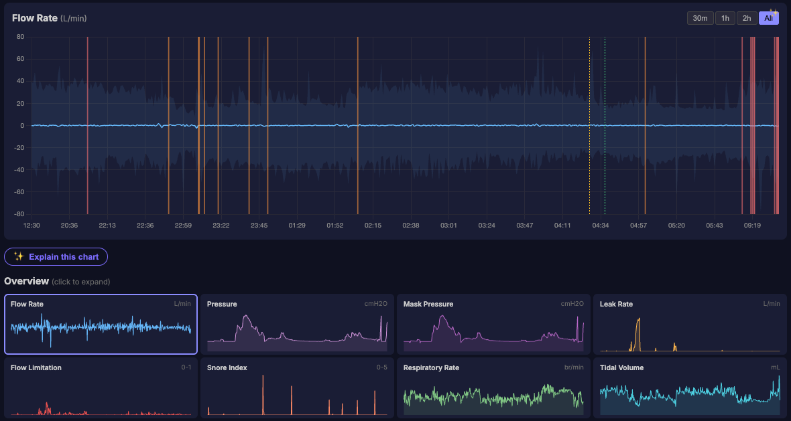Select the 1h time range
791x421 pixels.
[x=725, y=18]
